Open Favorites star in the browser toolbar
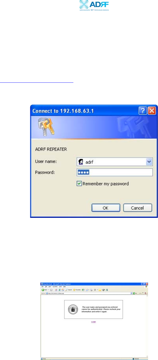This screenshot has width=158, height=360. (x=77, y=290)
